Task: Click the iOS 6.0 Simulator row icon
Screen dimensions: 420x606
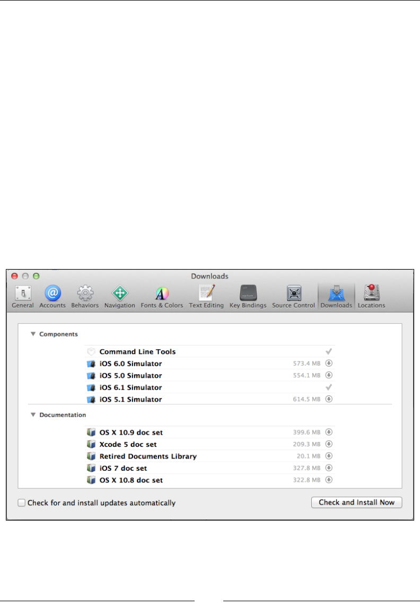Action: (x=91, y=363)
